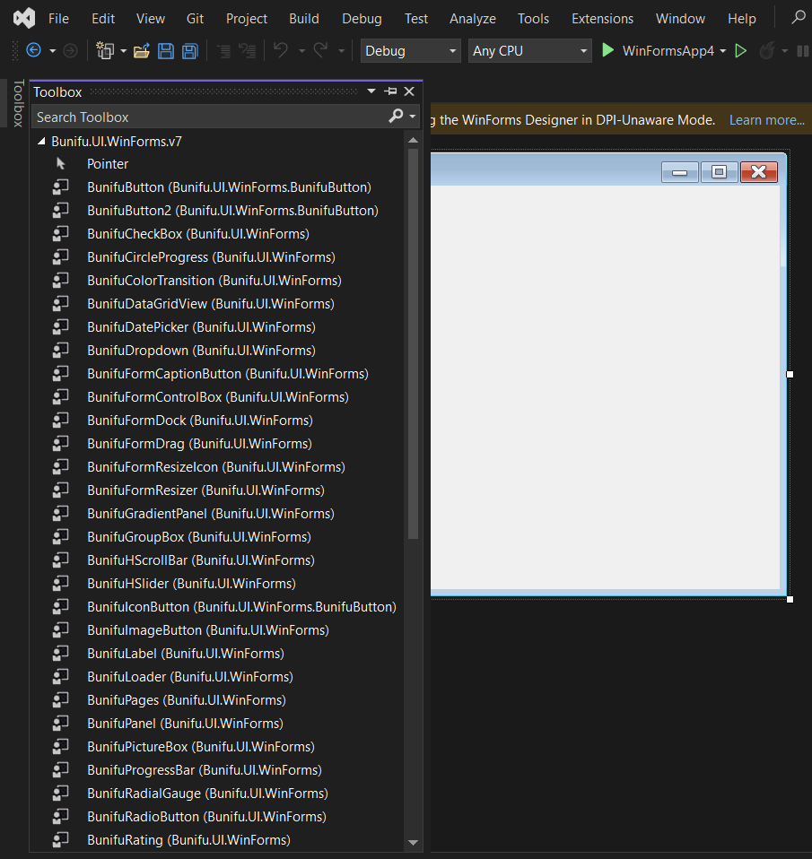Click the Break All pause icon
812x859 pixels.
coord(803,51)
